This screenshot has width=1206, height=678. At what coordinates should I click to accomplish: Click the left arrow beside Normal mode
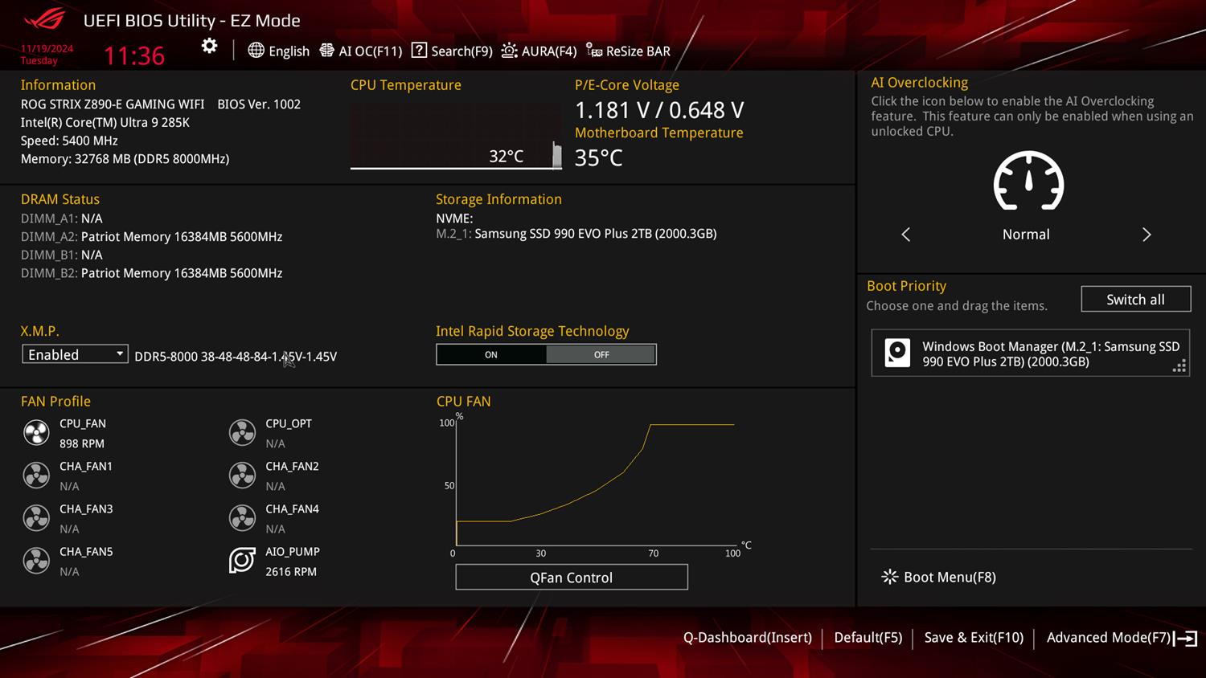point(906,235)
